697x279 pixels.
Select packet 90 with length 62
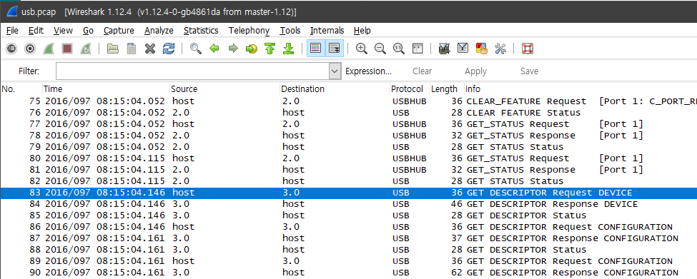(349, 273)
